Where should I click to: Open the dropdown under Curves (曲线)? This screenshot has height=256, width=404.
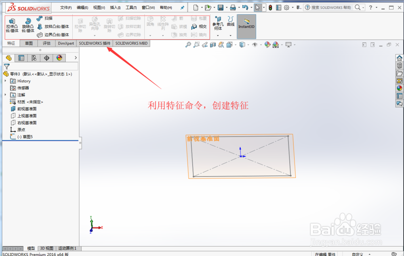click(230, 35)
